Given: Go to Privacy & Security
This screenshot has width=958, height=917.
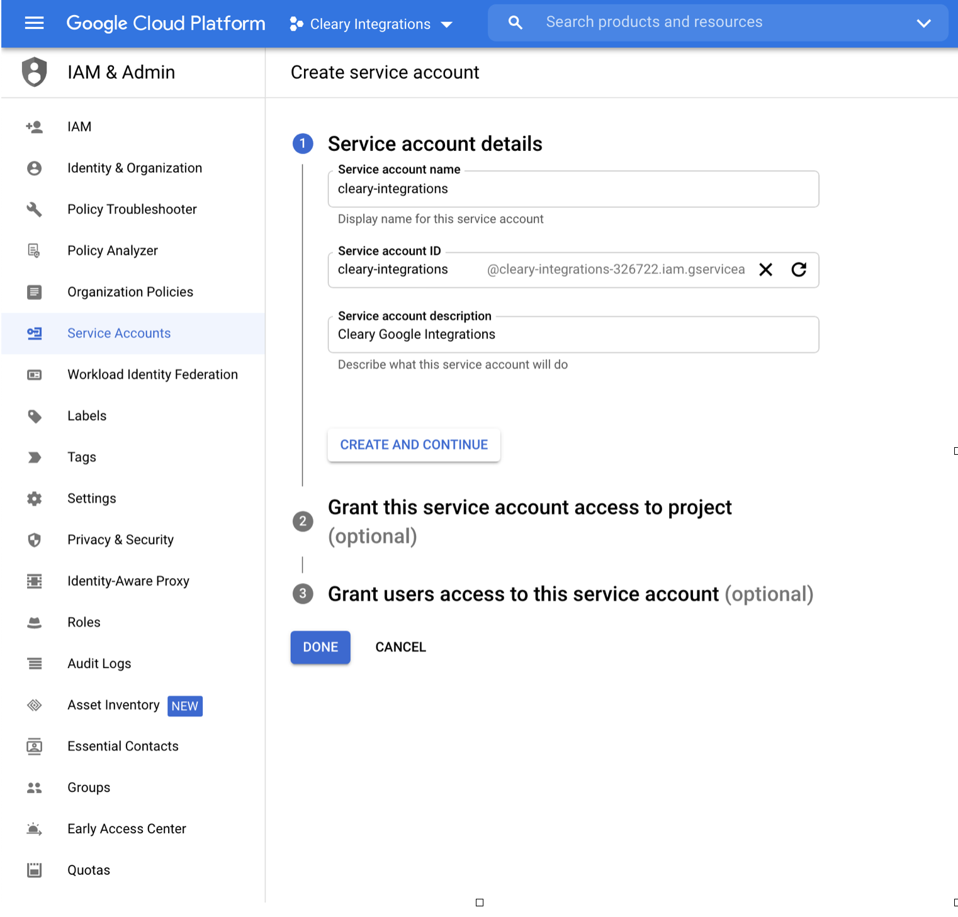Looking at the screenshot, I should pos(133,540).
